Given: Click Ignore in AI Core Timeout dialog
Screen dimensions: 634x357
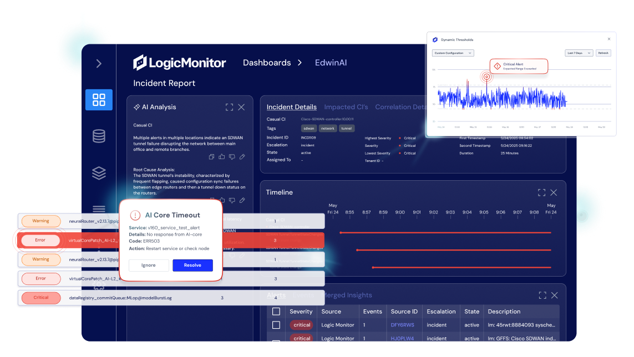Looking at the screenshot, I should tap(149, 265).
